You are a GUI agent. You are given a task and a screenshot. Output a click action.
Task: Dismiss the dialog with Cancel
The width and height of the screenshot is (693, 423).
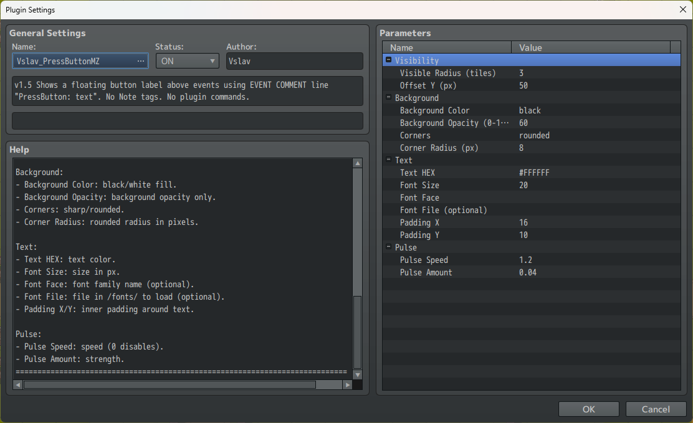656,409
